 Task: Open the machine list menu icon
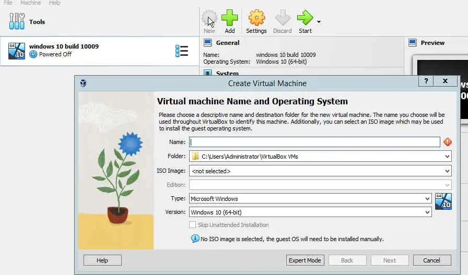pos(182,51)
